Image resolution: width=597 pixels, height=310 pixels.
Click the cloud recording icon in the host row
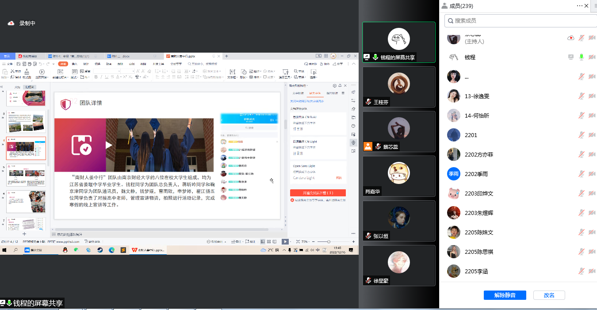(571, 38)
